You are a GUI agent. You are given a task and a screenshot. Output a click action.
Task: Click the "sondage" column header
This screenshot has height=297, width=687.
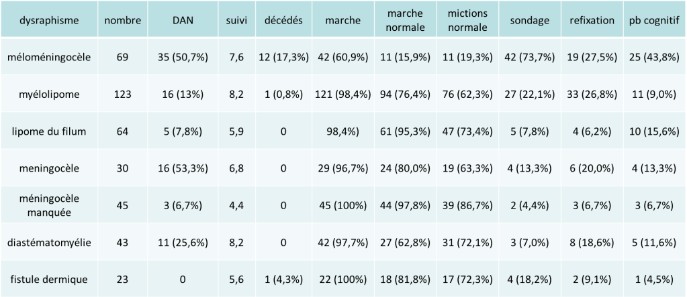point(529,20)
